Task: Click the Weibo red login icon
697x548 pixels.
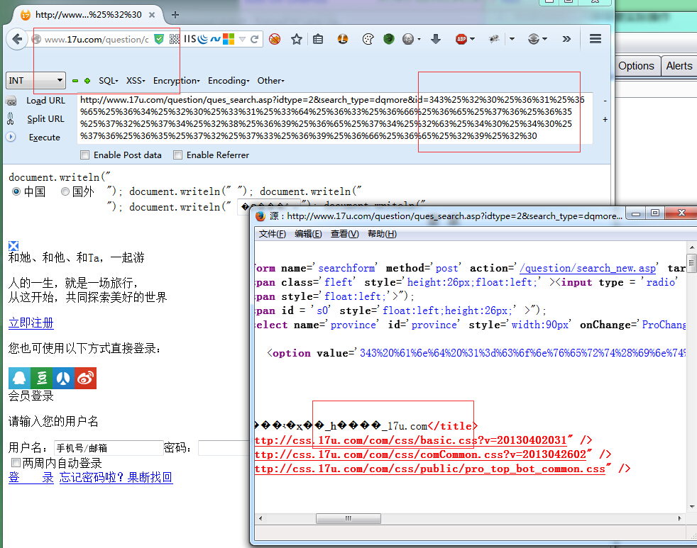Action: (x=85, y=378)
